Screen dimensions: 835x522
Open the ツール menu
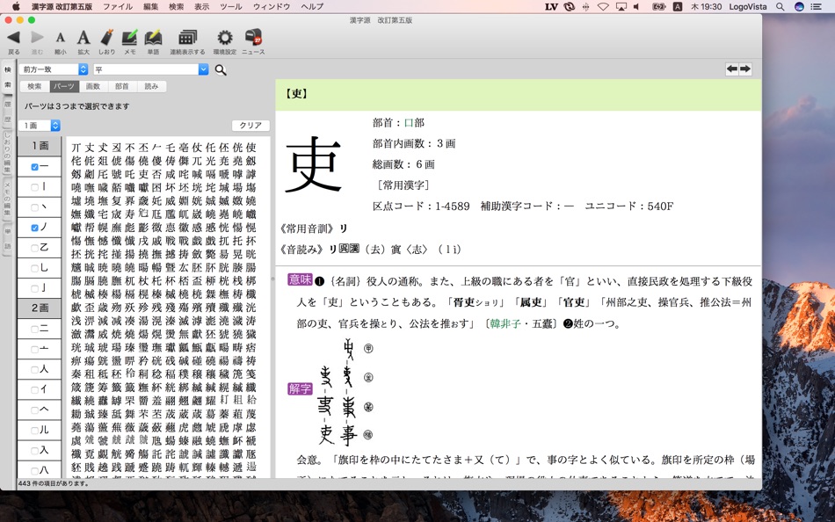pyautogui.click(x=231, y=6)
